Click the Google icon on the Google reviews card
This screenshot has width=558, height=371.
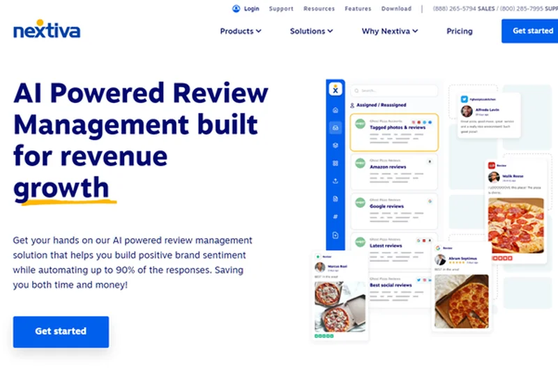coord(430,201)
